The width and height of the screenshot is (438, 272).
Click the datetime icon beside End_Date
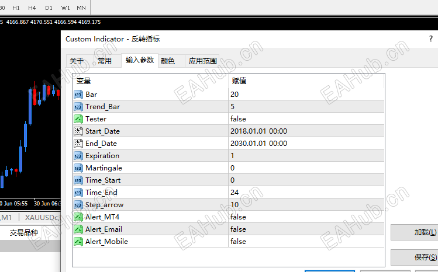(x=78, y=144)
